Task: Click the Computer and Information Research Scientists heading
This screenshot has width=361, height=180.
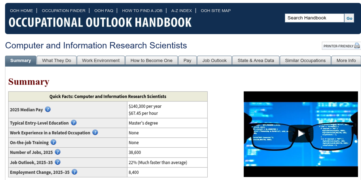Action: 96,46
